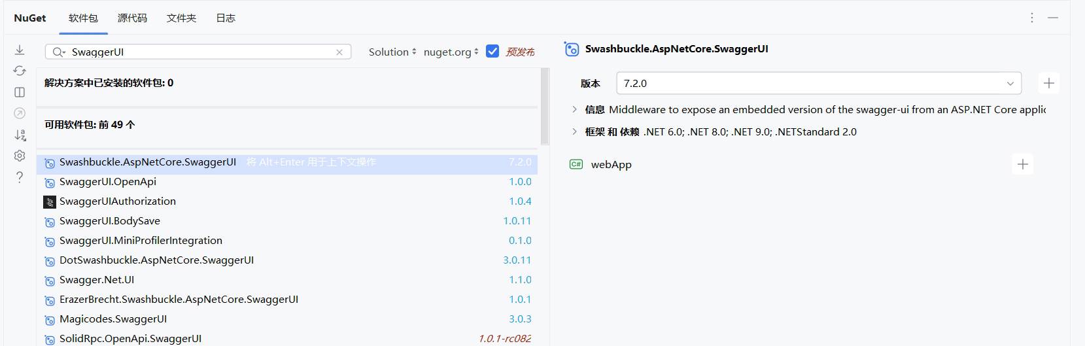Image resolution: width=1085 pixels, height=346 pixels.
Task: Switch to the 源代码 tab
Action: click(x=132, y=18)
